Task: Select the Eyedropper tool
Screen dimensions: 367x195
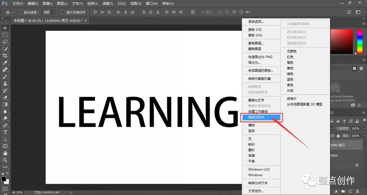Action: pyautogui.click(x=5, y=63)
